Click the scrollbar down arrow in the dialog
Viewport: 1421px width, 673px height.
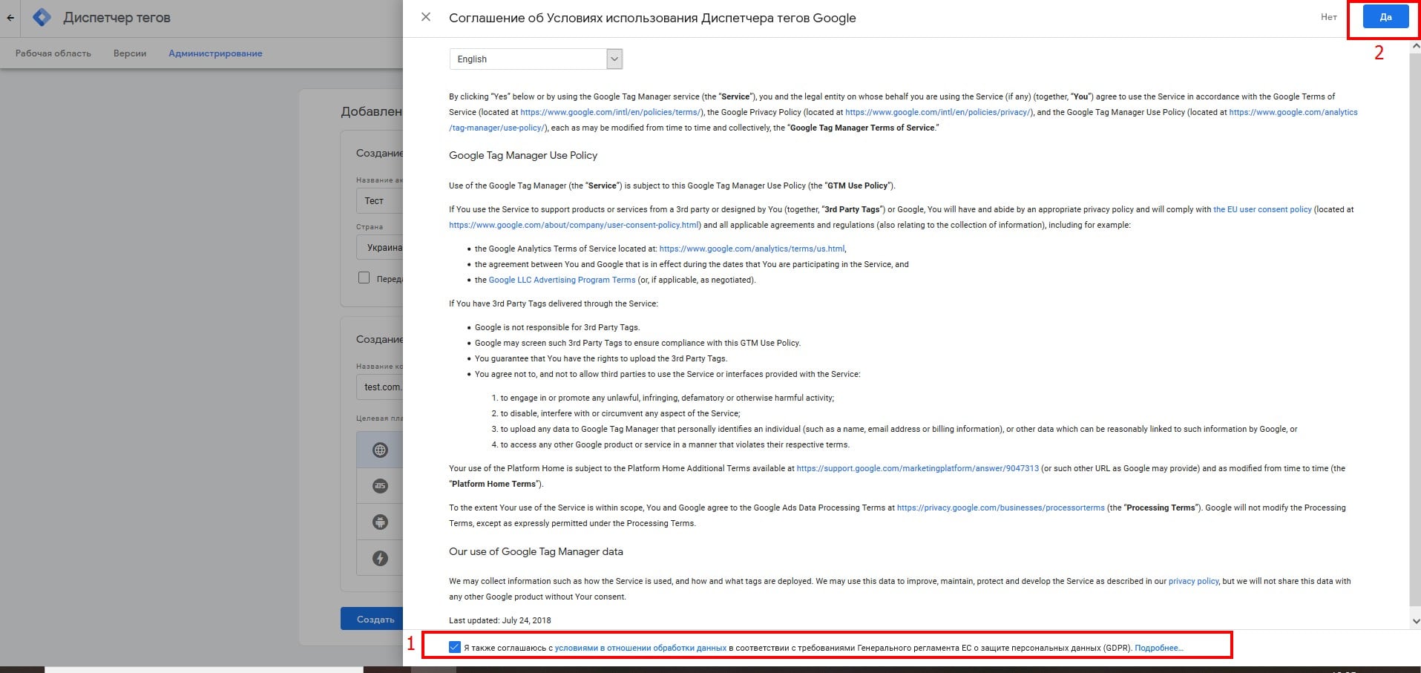click(x=1415, y=621)
